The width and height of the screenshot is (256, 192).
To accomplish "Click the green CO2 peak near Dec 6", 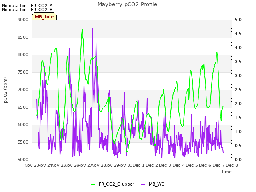I will point(217,52).
